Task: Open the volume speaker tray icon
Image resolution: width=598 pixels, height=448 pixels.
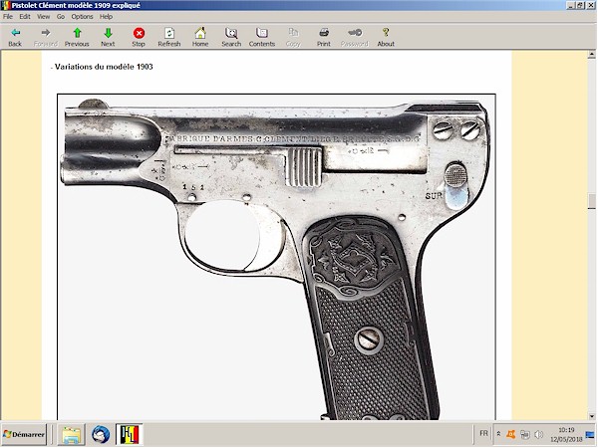Action: coord(538,434)
